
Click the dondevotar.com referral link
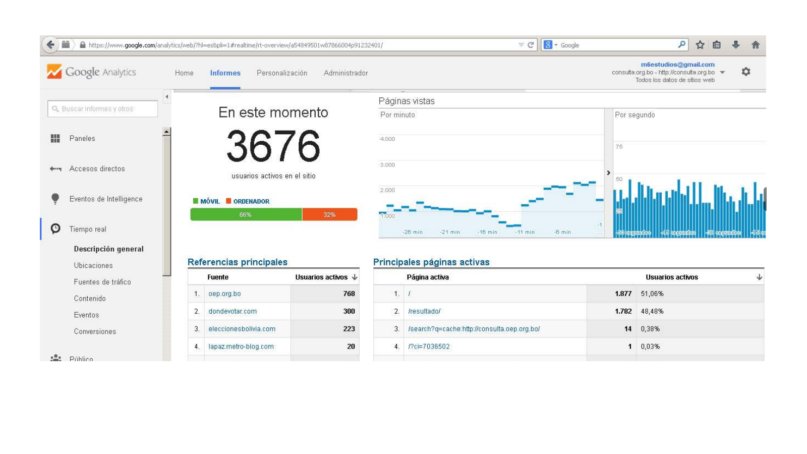pos(233,311)
